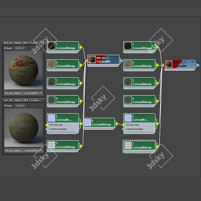Expand plain-sphere CoronaMtl node with plus icon
Screen dimensions: 201x201
[192, 62]
